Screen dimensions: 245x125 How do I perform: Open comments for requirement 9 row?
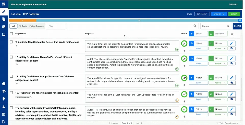[232, 48]
